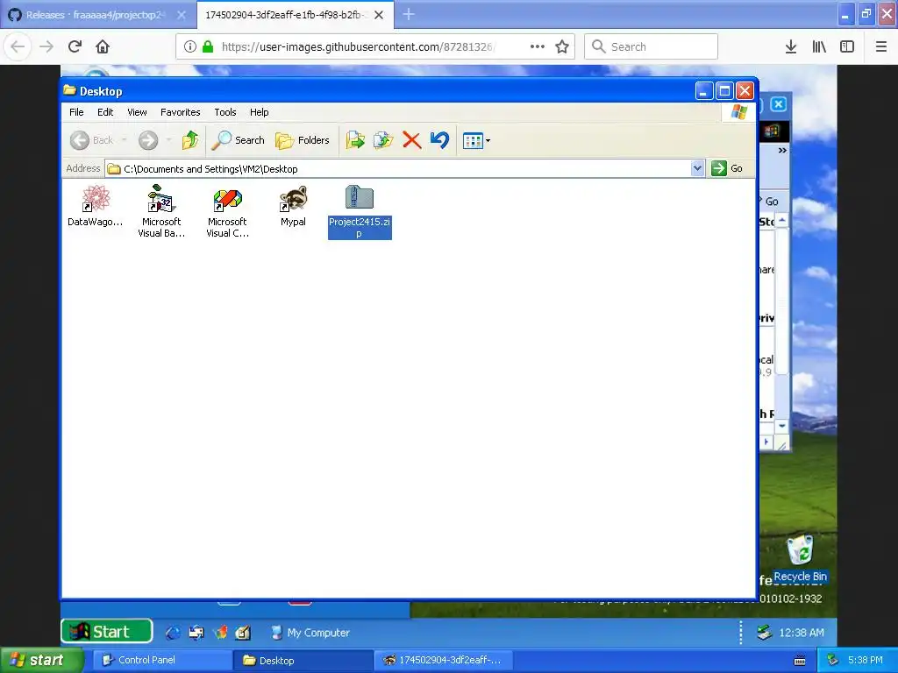Select the DataWago... shortcut icon

[95, 206]
